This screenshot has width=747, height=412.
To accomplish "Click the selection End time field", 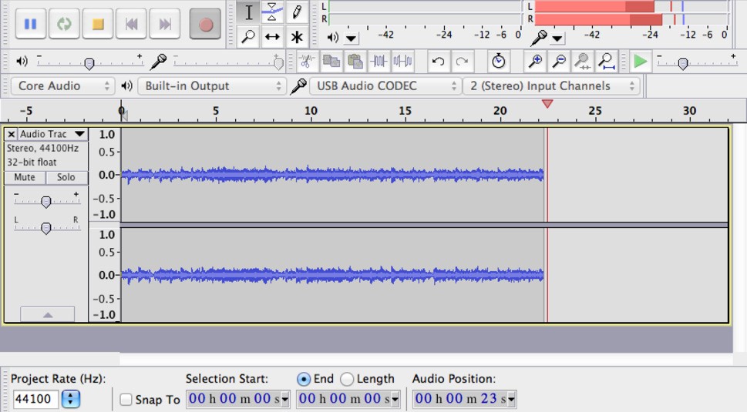I will [344, 399].
